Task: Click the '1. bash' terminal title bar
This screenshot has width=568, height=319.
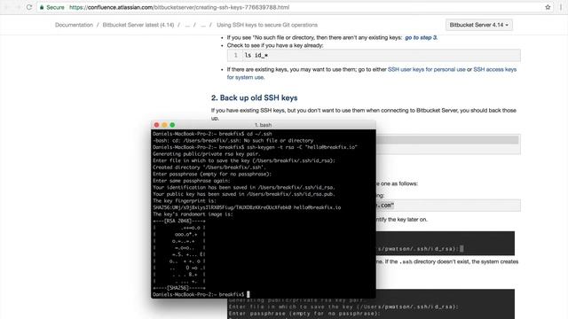Action: (264, 125)
